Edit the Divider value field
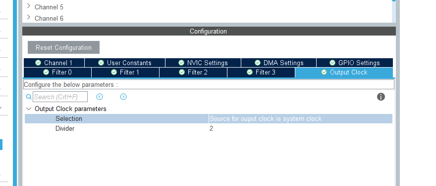This screenshot has height=186, width=436. click(x=301, y=128)
